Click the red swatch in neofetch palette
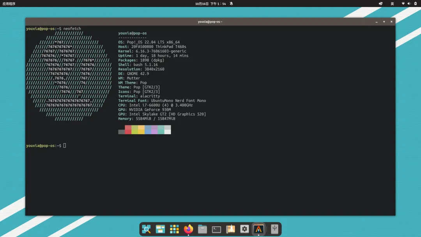This screenshot has width=421, height=237. click(x=128, y=130)
